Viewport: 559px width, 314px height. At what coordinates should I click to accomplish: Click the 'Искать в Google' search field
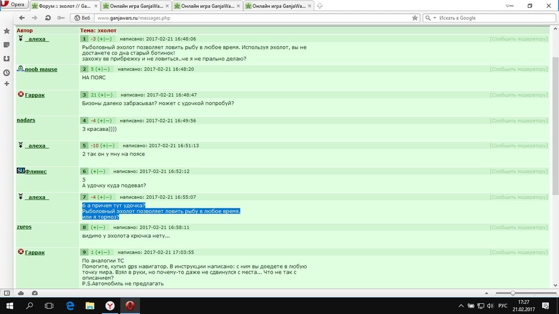coord(495,18)
